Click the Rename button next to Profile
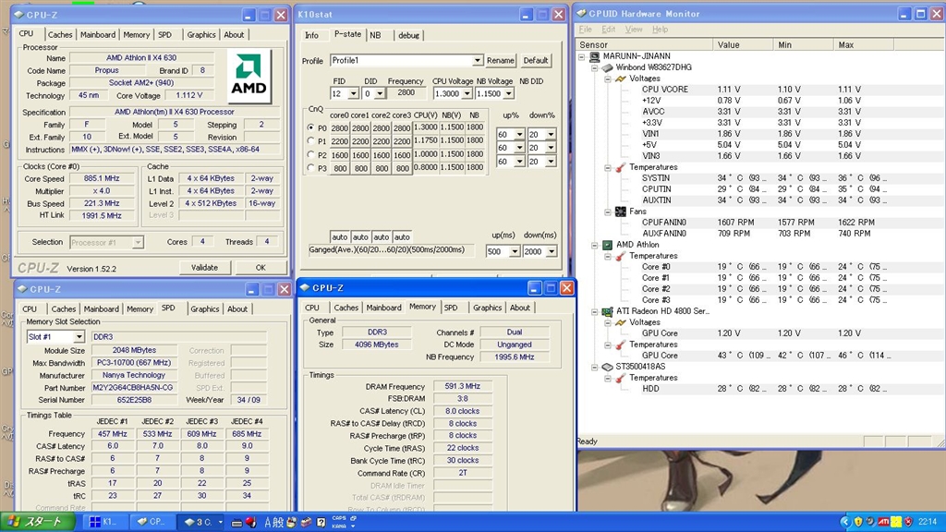946x532 pixels. 500,61
